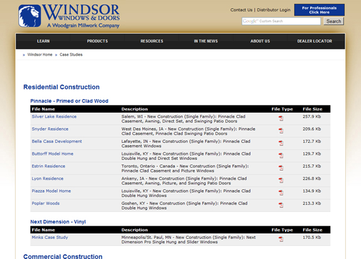Click the Contact Us link
Screen dimensions: 361x259
coord(241,10)
